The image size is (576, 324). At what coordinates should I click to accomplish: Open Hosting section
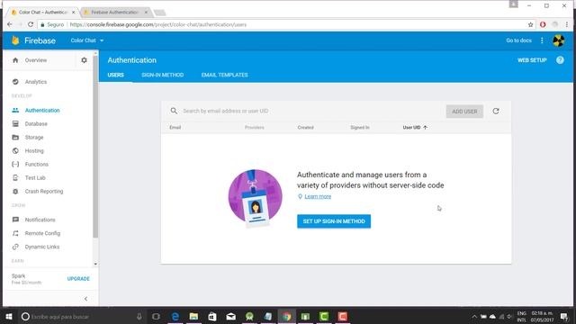pyautogui.click(x=34, y=151)
